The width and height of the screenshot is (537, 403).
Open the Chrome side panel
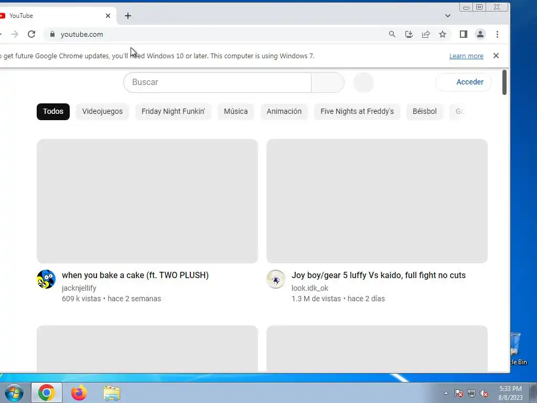coord(464,34)
